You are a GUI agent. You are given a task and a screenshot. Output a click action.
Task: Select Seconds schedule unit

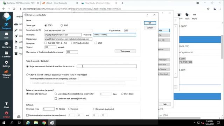coord(69,109)
